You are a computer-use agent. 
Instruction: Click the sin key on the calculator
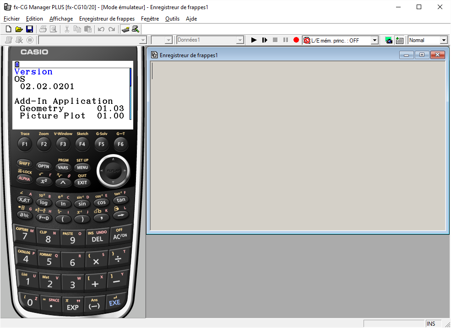point(82,204)
